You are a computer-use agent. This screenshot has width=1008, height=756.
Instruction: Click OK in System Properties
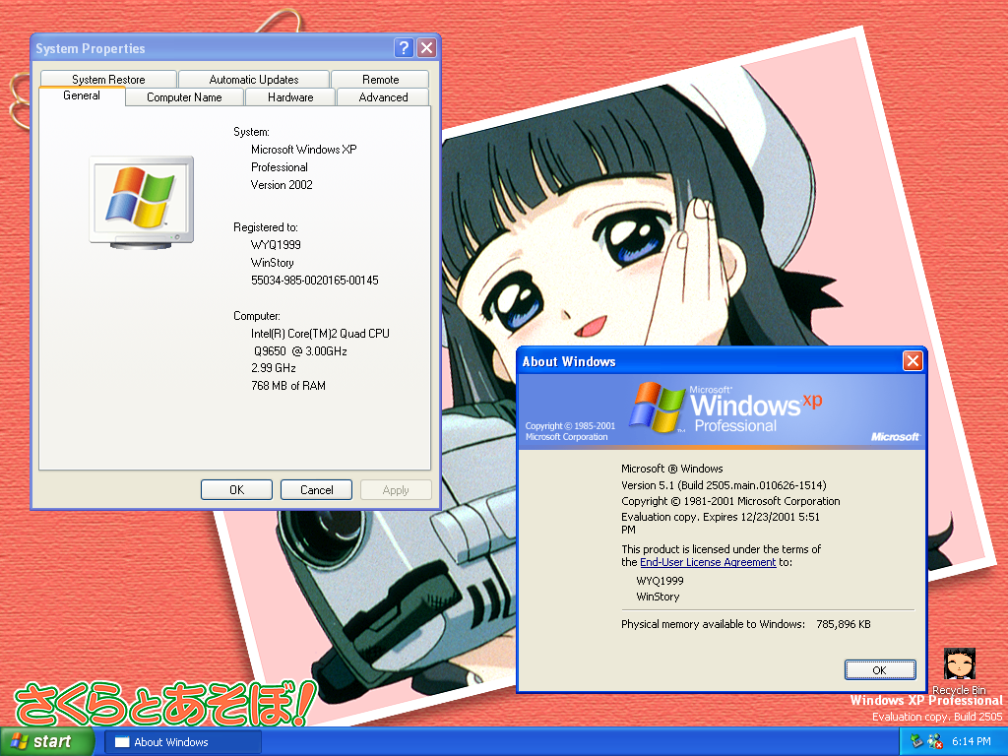236,490
